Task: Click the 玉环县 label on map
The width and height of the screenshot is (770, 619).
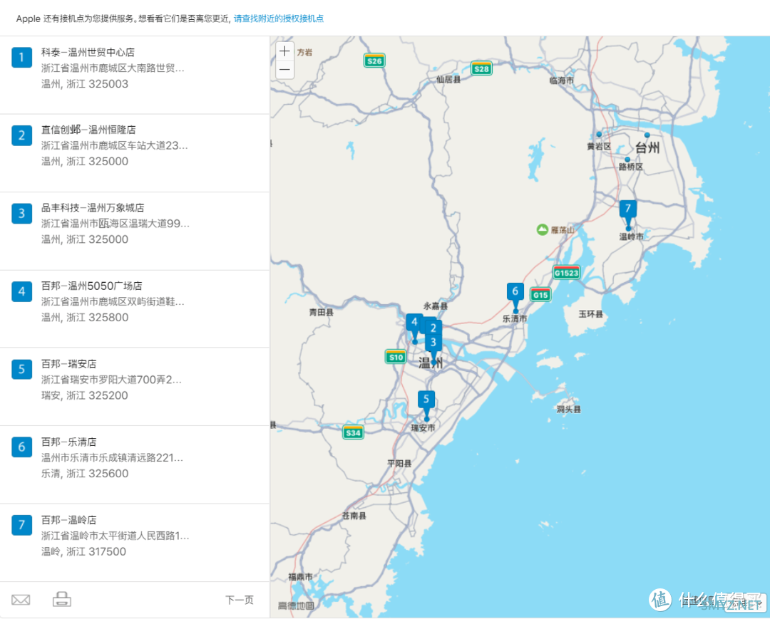Action: 590,314
